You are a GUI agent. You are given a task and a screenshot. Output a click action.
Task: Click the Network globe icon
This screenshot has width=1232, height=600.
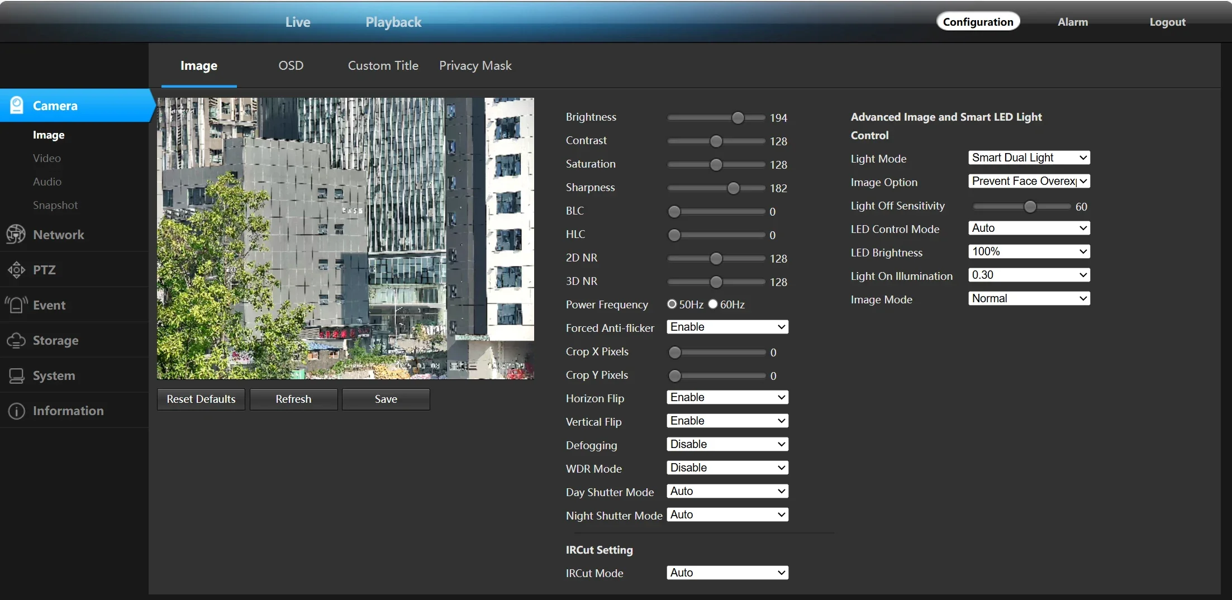point(16,235)
